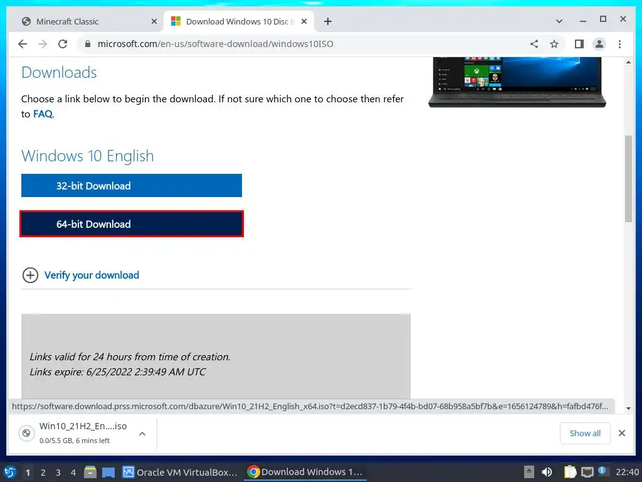Screen dimensions: 642x482
Task: Close the Minecraft Classic tab
Action: click(x=154, y=21)
